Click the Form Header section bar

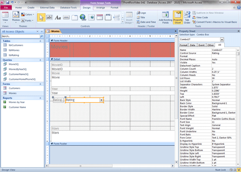[x=112, y=41]
